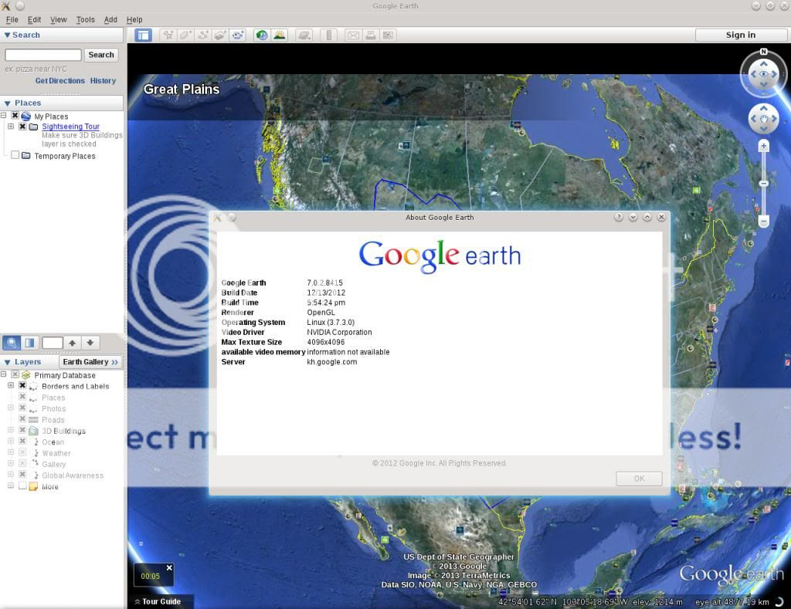The width and height of the screenshot is (791, 609).
Task: Click the Print toolbar icon
Action: (x=370, y=36)
